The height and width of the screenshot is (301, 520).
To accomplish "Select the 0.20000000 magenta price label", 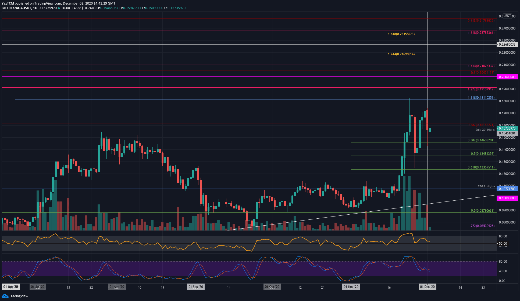I will click(507, 77).
